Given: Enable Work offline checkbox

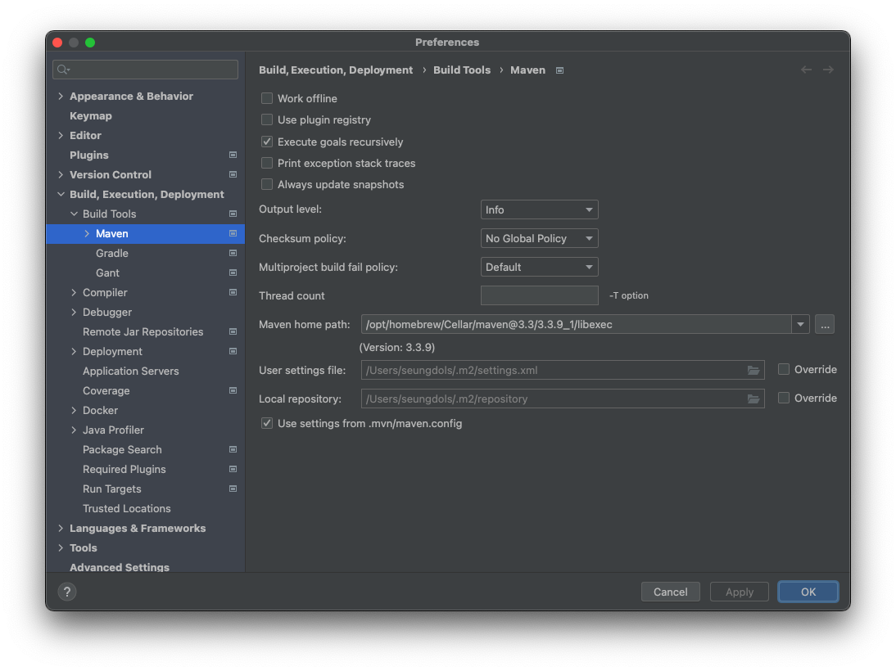Looking at the screenshot, I should 267,98.
